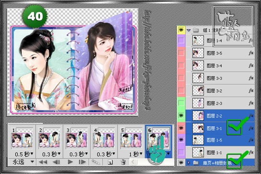Jump to the first animation frame
Viewport: 261px width, 174px height.
[x=43, y=162]
